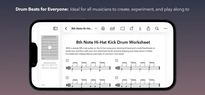
Task: Activate the dashed rectangle selection tool
Action: (x=122, y=28)
